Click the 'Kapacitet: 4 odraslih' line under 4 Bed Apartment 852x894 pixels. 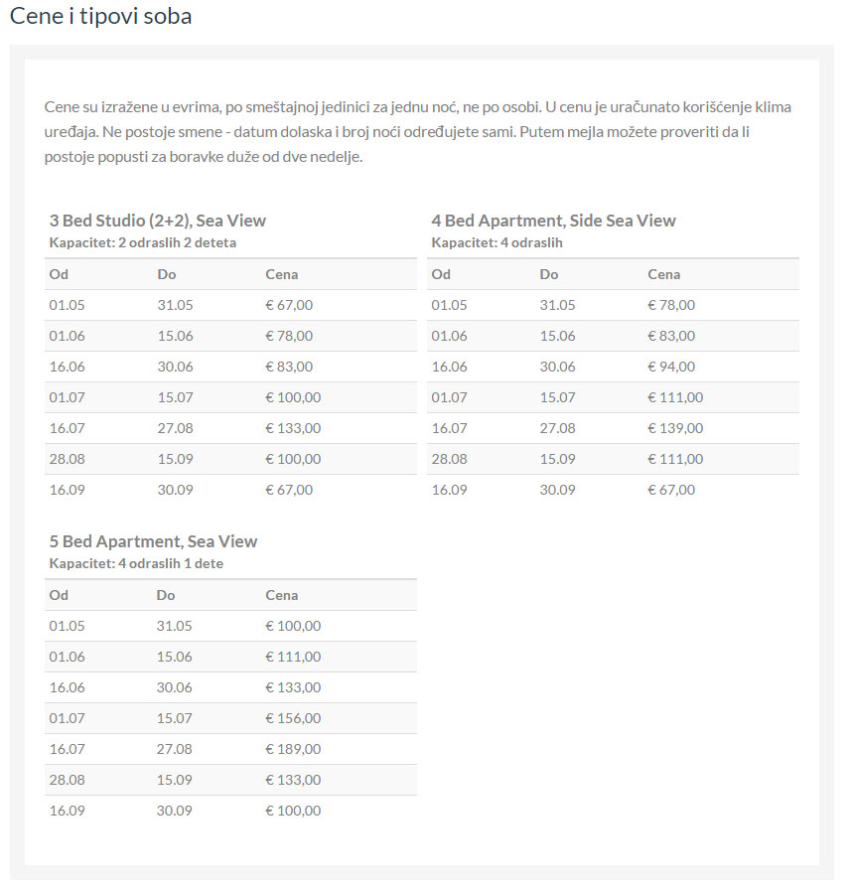pyautogui.click(x=497, y=242)
